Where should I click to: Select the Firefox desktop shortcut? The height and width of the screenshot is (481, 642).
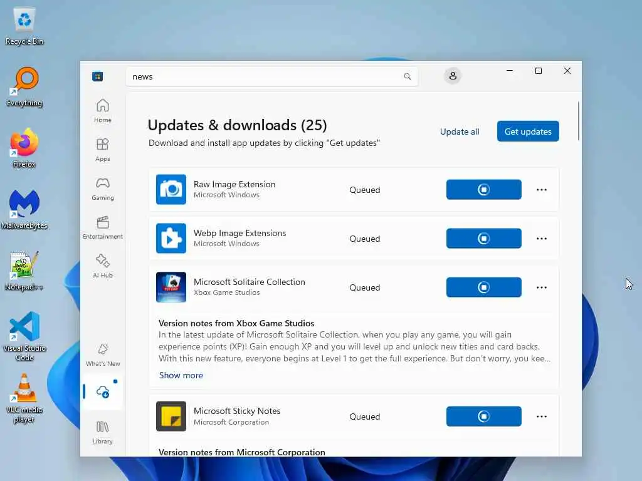(24, 148)
